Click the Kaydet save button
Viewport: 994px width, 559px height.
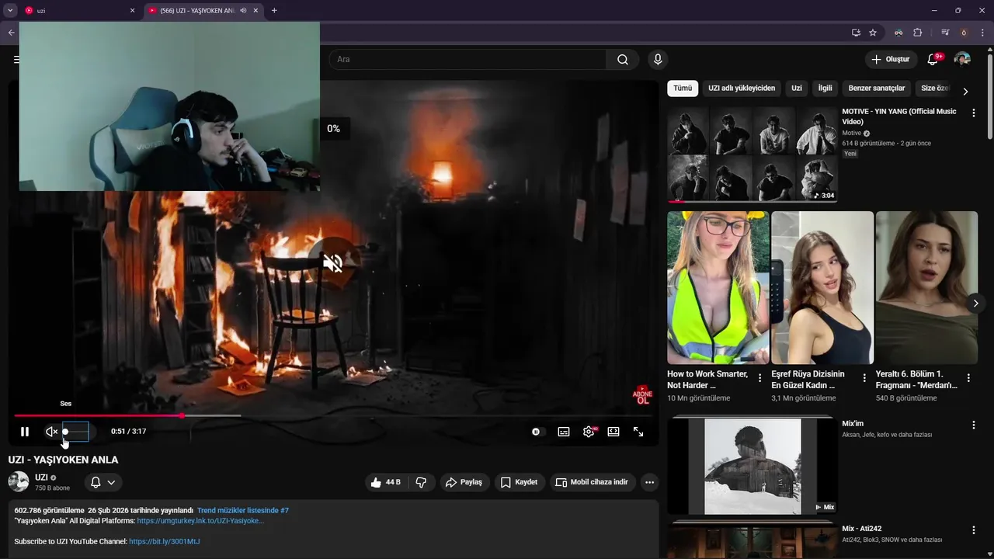click(x=520, y=482)
